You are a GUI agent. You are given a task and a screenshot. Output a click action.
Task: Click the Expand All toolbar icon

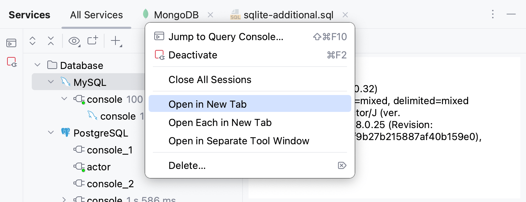32,41
